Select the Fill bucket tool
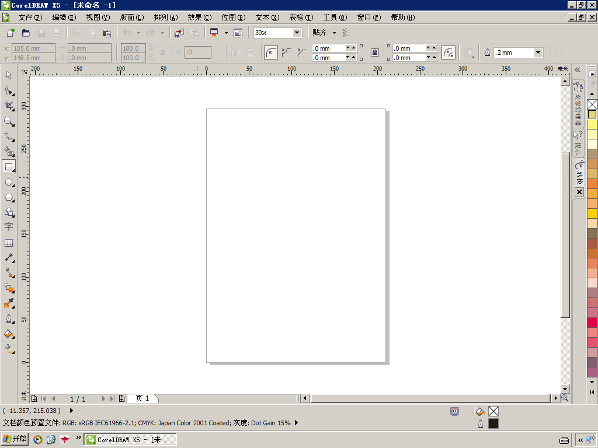This screenshot has height=448, width=598. 9,334
